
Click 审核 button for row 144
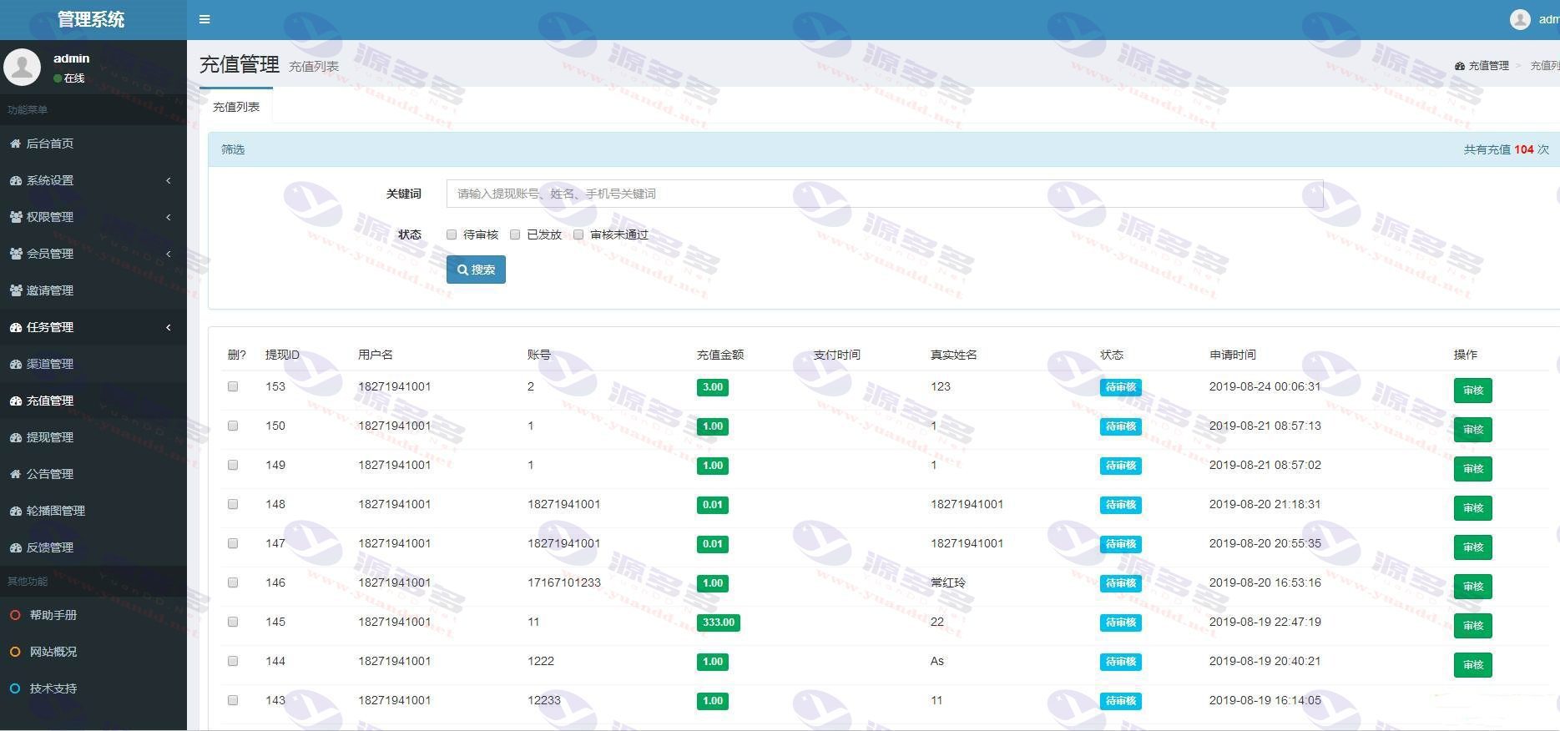[1472, 665]
